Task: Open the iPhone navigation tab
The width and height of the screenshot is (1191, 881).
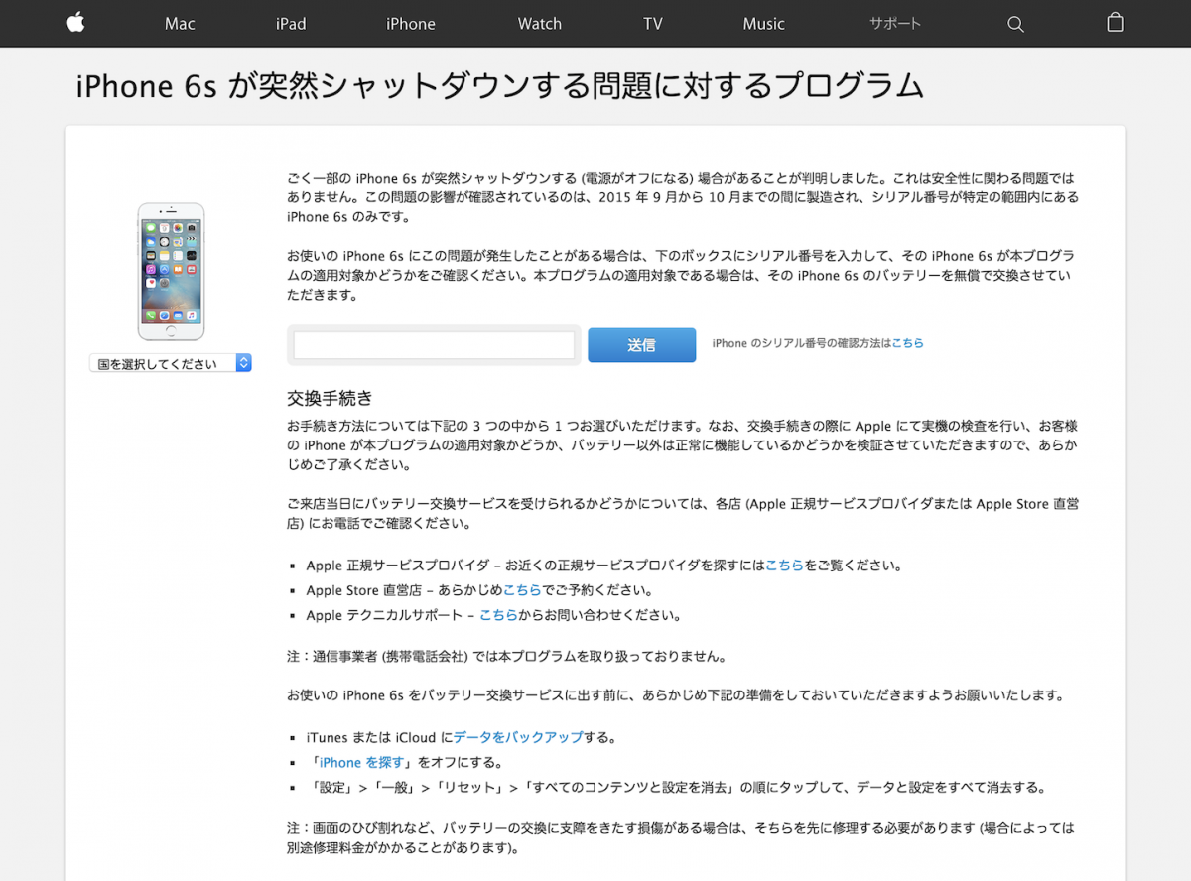Action: tap(410, 23)
